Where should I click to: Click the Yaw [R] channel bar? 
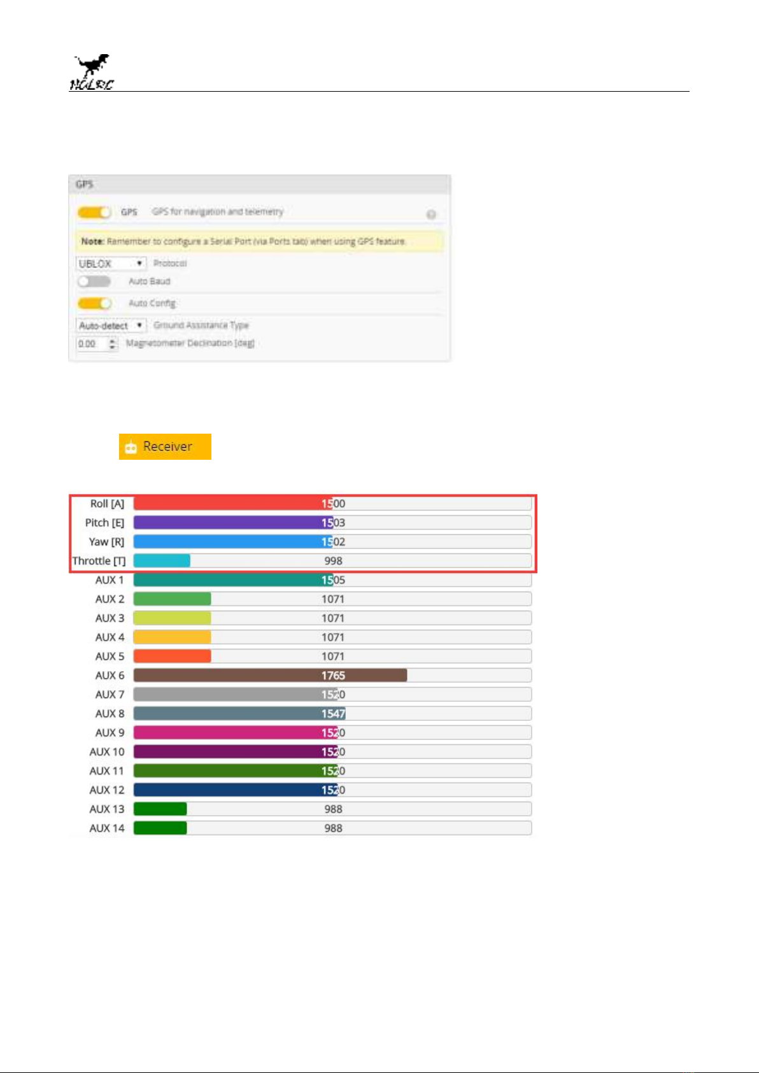pos(332,542)
